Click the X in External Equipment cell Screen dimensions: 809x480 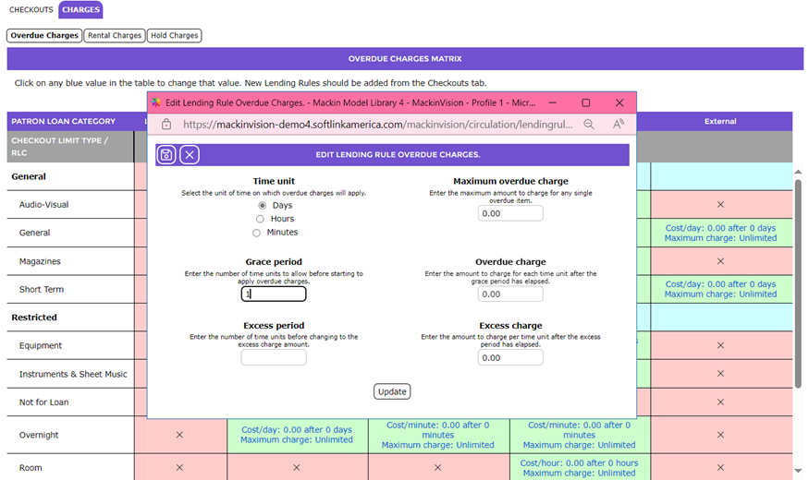point(721,345)
